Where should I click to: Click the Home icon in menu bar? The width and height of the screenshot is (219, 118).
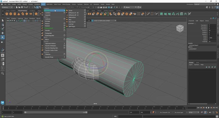tap(2, 4)
